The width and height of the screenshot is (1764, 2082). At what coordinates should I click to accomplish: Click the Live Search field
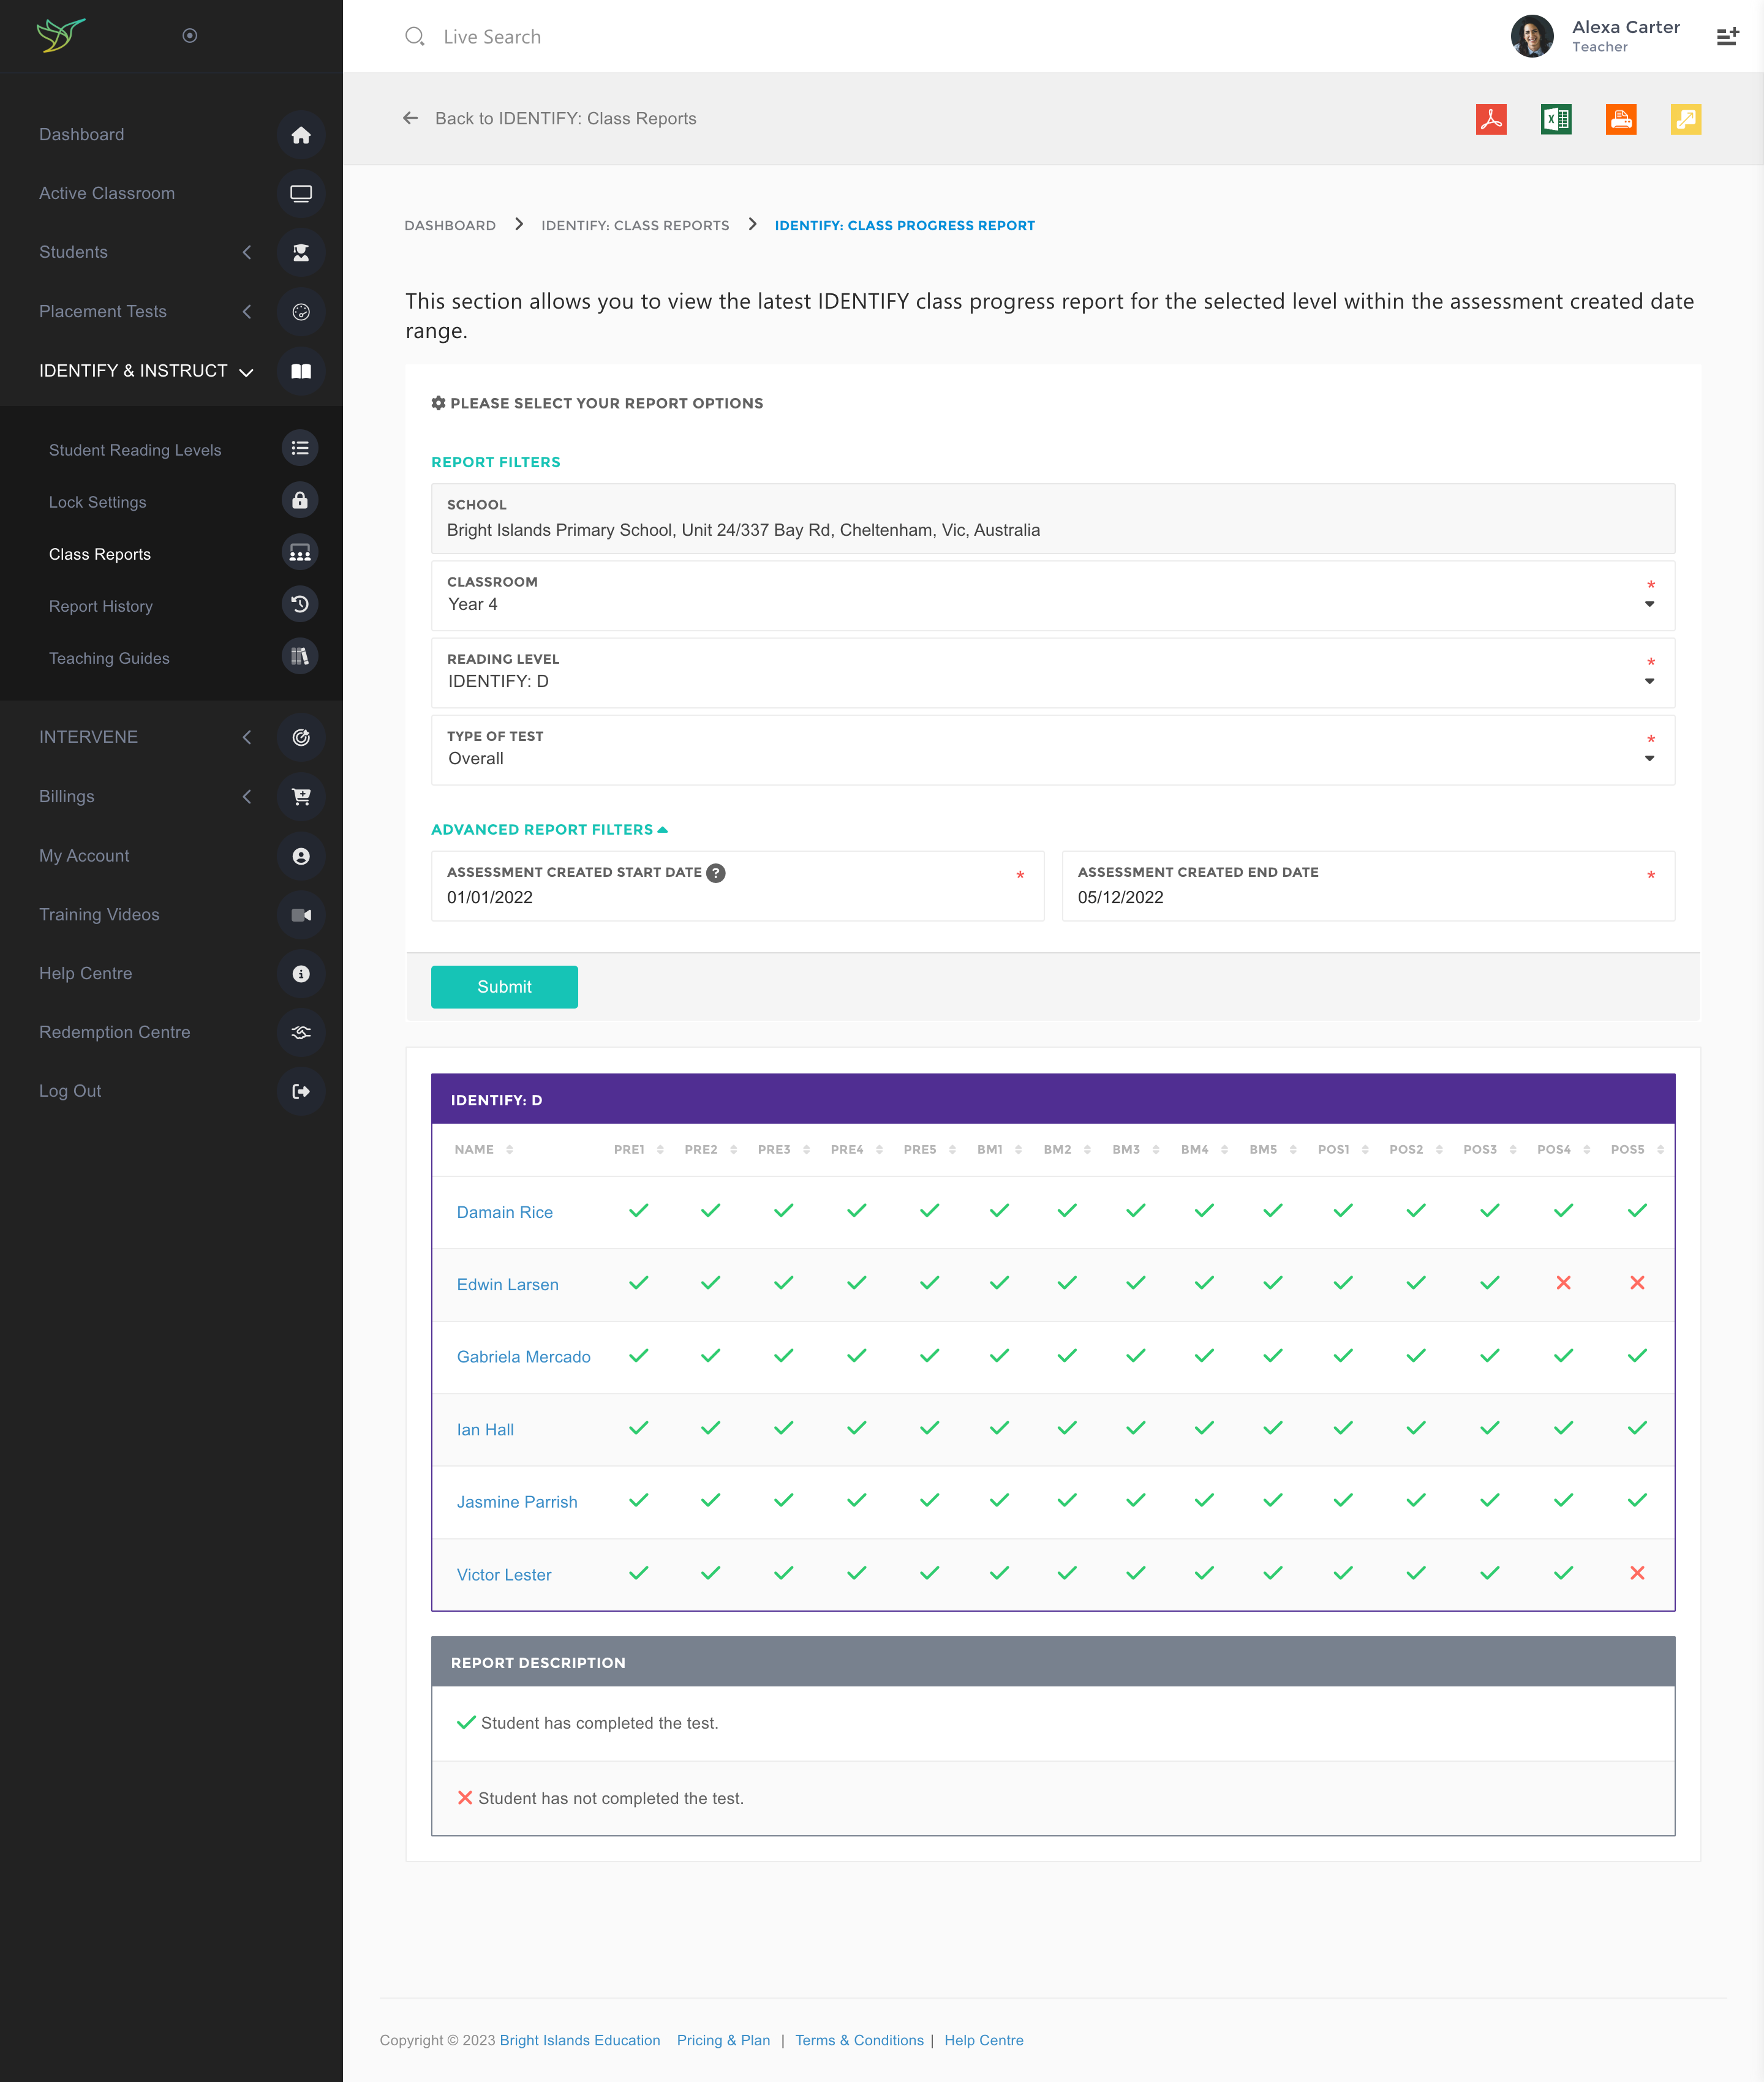point(492,37)
